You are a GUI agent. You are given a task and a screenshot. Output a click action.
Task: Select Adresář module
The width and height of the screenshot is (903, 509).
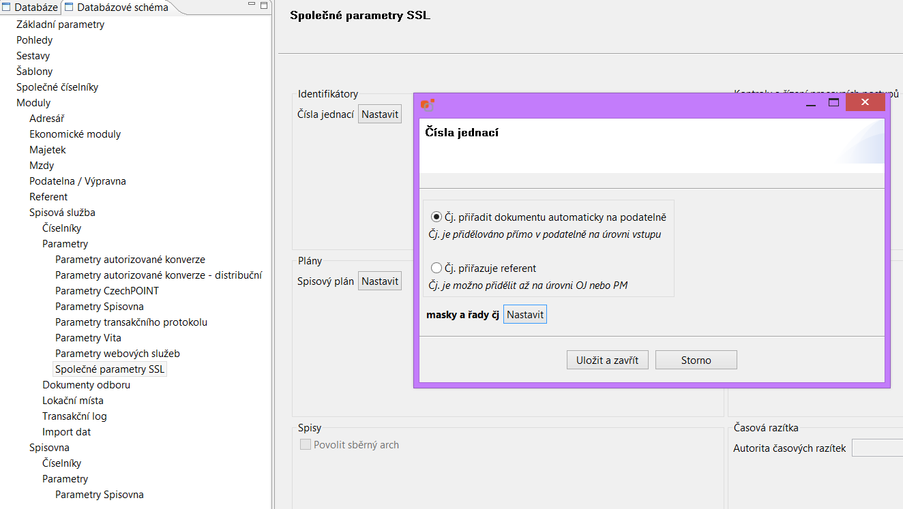pyautogui.click(x=46, y=119)
